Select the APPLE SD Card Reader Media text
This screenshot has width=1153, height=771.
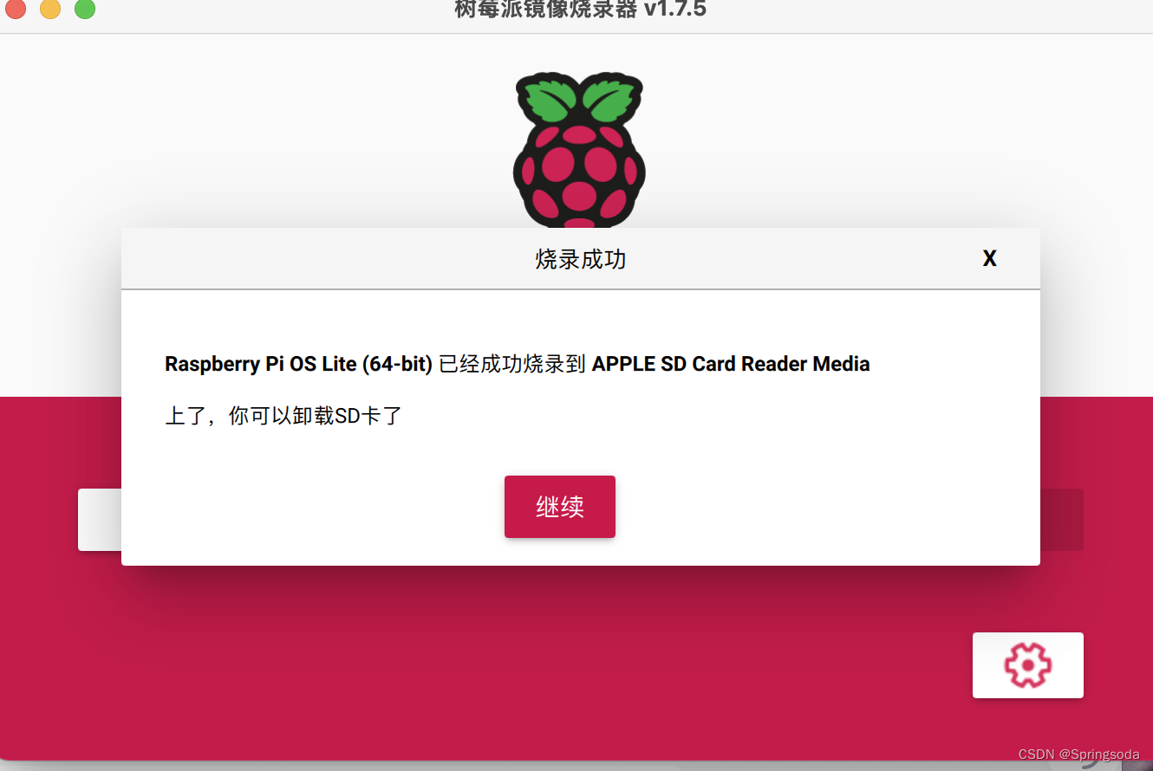coord(731,364)
